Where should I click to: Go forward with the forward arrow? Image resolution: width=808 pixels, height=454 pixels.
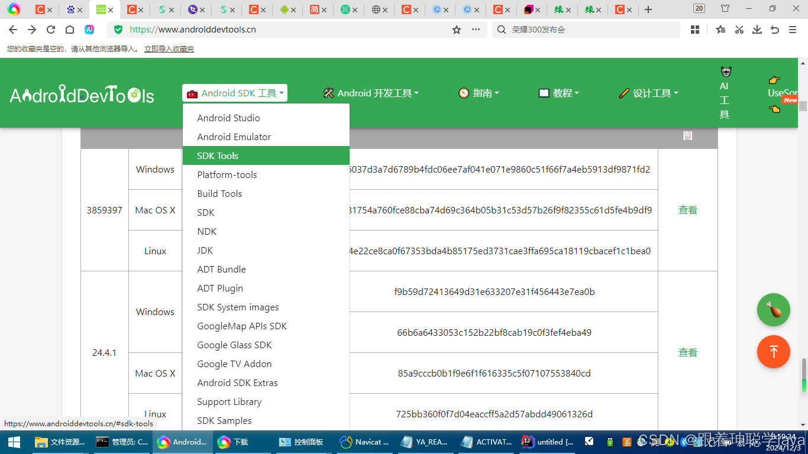click(x=32, y=30)
